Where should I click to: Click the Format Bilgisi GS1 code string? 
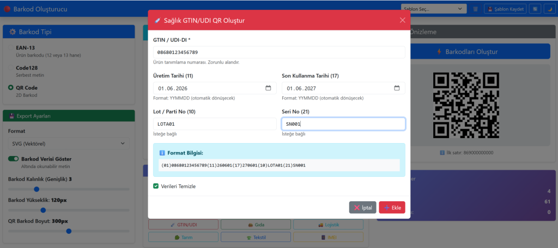[x=233, y=165]
